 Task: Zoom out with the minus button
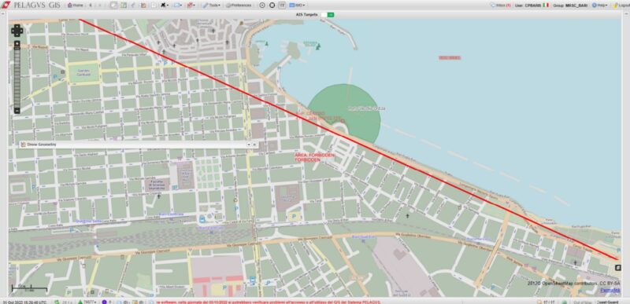(x=17, y=110)
